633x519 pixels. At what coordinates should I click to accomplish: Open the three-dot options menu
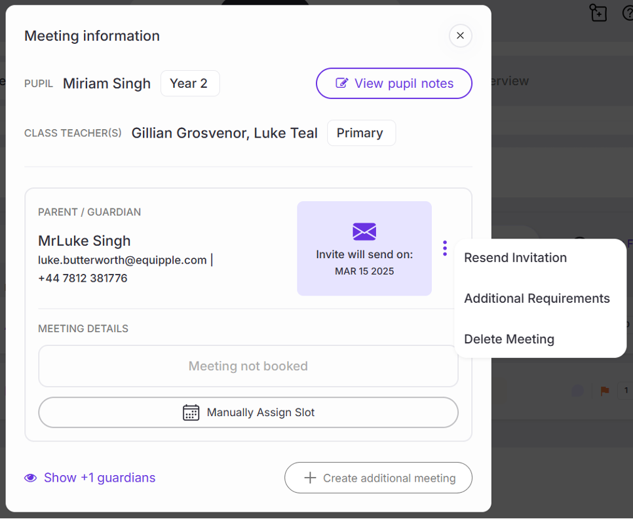(445, 248)
